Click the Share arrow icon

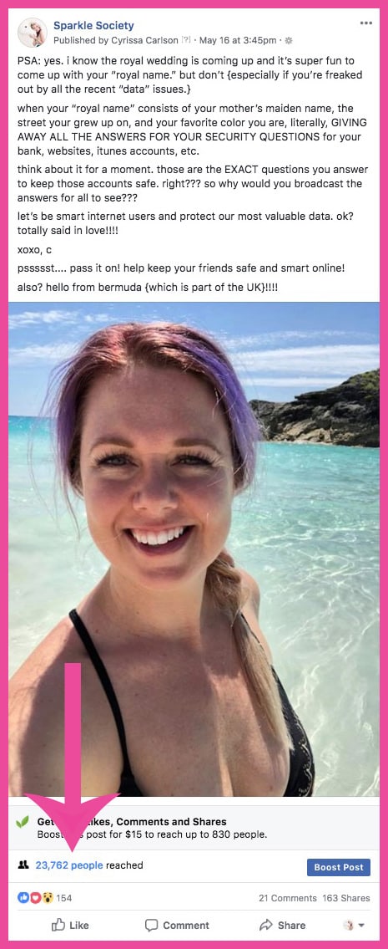265,925
